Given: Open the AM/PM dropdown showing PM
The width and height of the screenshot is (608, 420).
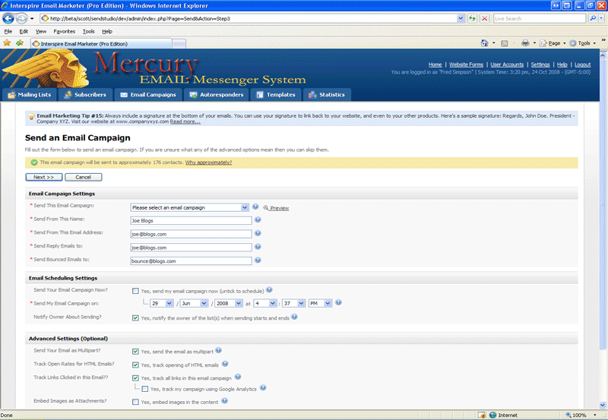Looking at the screenshot, I should (x=320, y=303).
